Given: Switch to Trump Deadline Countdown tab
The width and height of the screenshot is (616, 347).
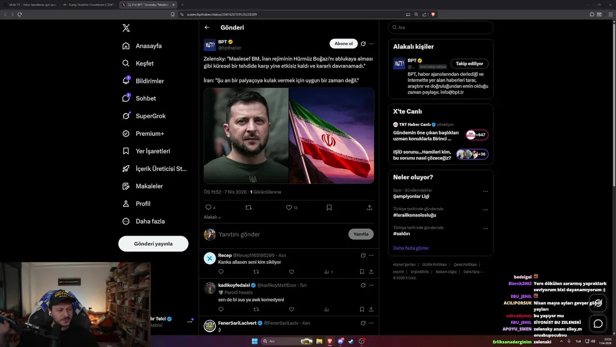Looking at the screenshot, I should [89, 5].
